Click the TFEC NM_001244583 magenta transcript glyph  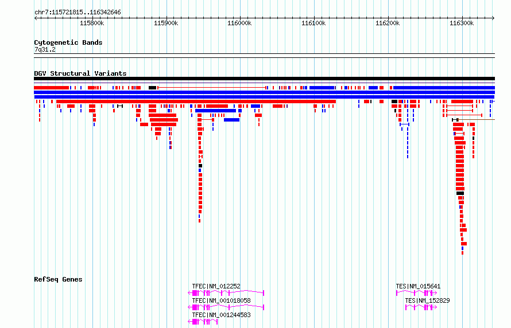pos(203,322)
